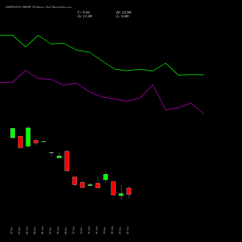Click the tall red candle above 09 Jan

point(67,161)
